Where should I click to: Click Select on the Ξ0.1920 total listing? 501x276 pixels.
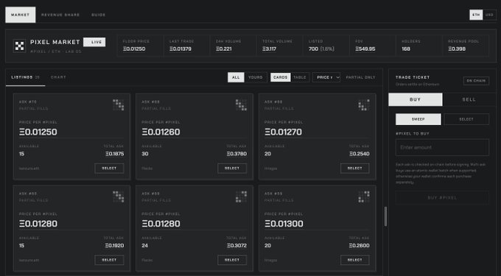coord(109,260)
